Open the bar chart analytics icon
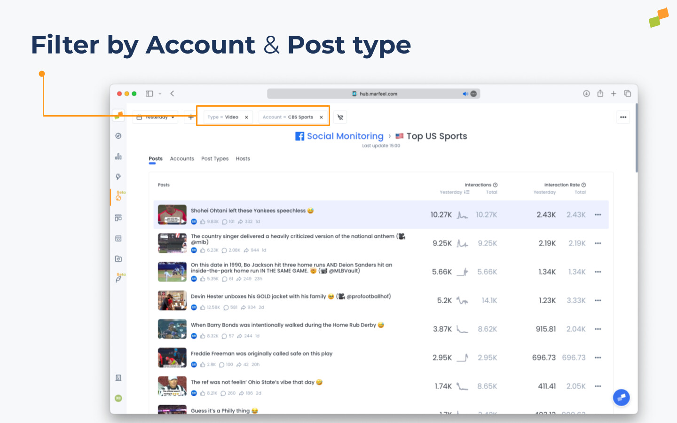The image size is (677, 423). [118, 156]
